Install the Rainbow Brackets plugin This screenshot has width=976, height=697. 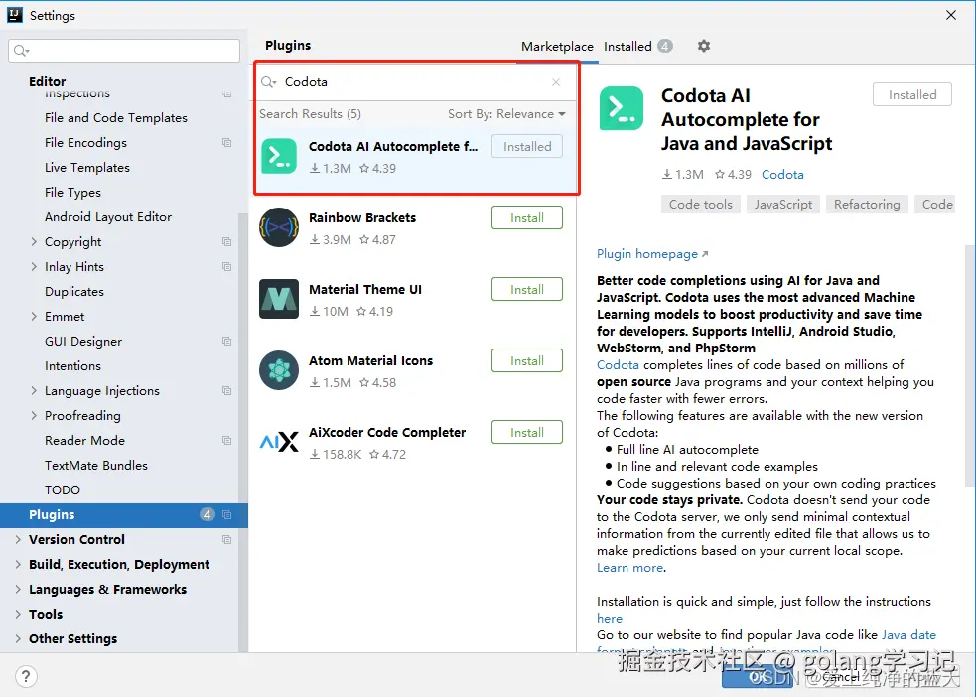(527, 217)
